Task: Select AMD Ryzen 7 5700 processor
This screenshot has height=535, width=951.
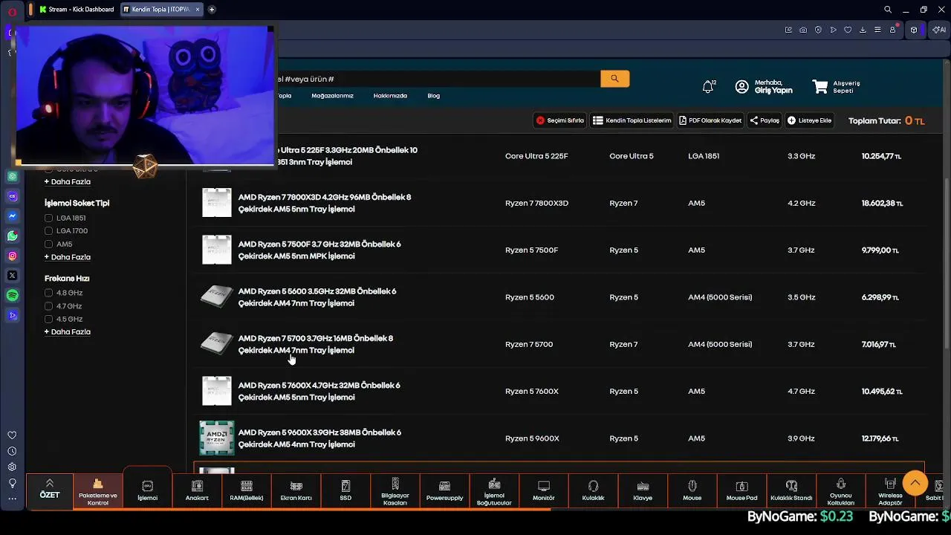Action: tap(316, 344)
